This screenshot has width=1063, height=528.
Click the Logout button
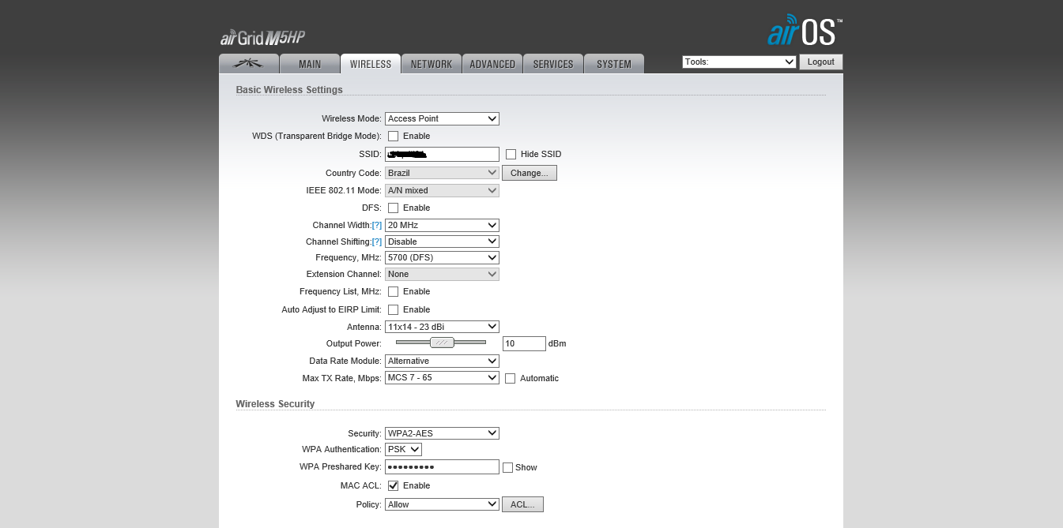pyautogui.click(x=821, y=62)
